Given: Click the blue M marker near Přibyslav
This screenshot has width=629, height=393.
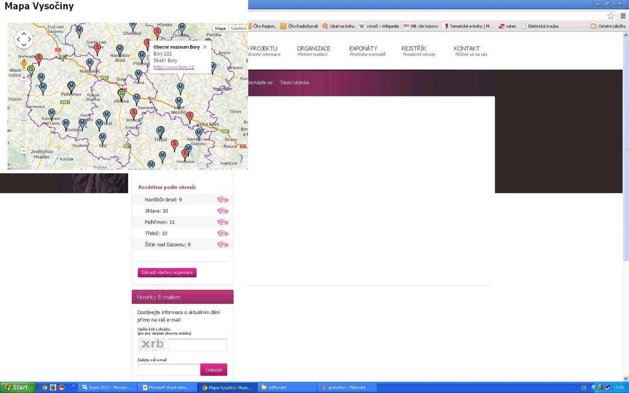Looking at the screenshot, I should point(142,56).
